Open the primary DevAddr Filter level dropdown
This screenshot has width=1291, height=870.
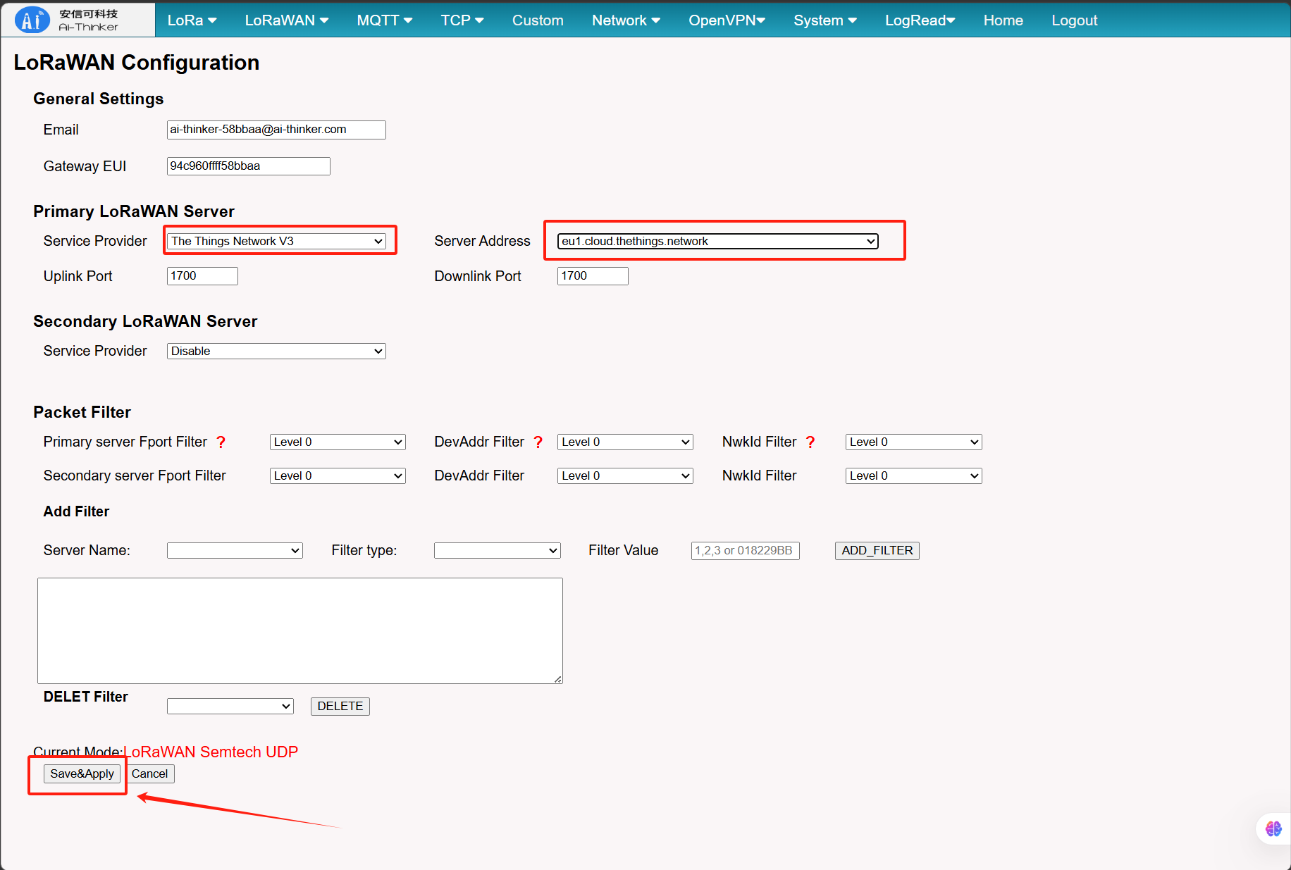tap(625, 442)
